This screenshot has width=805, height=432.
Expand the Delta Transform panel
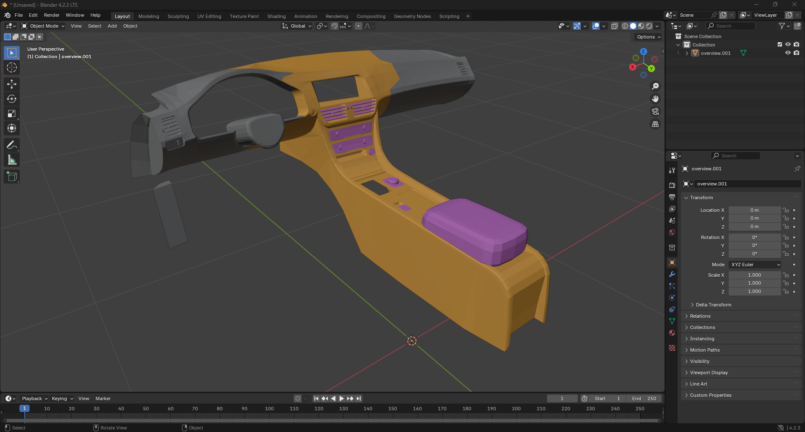(713, 305)
